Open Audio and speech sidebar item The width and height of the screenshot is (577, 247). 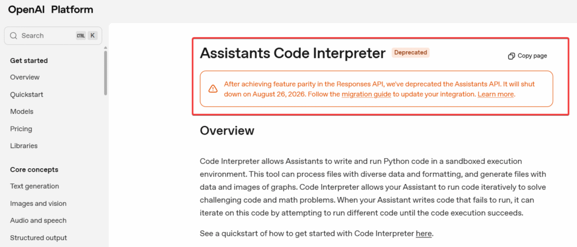coord(38,221)
